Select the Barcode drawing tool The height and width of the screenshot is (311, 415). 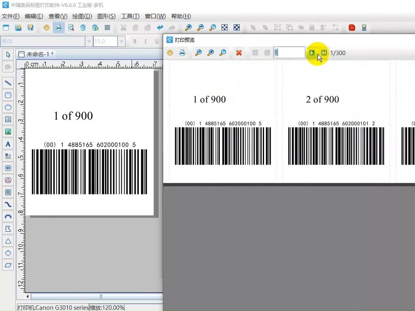pyautogui.click(x=8, y=168)
